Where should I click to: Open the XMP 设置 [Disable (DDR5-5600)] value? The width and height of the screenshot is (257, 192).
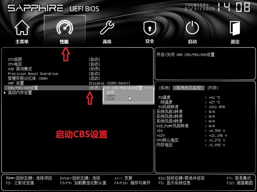(109, 83)
